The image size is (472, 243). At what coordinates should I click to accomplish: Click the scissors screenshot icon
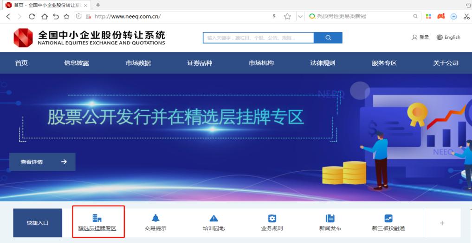(x=467, y=17)
